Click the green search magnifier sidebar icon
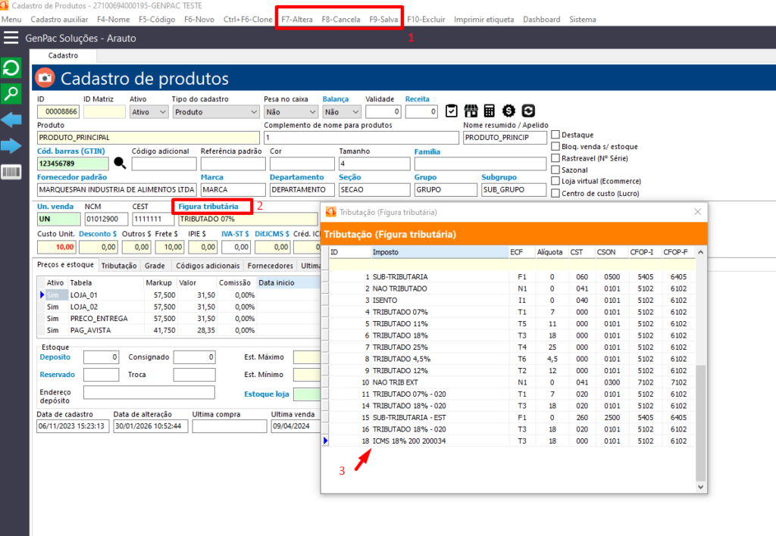Image resolution: width=776 pixels, height=536 pixels. [11, 94]
